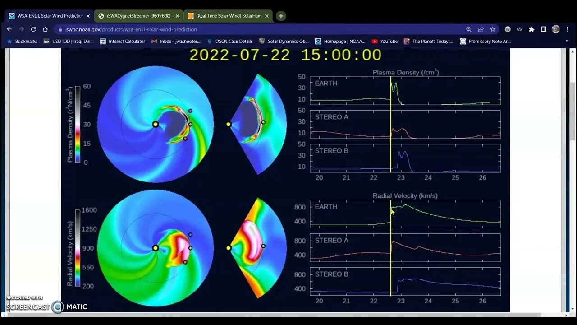577x325 pixels.
Task: Open a new browser tab
Action: (281, 16)
